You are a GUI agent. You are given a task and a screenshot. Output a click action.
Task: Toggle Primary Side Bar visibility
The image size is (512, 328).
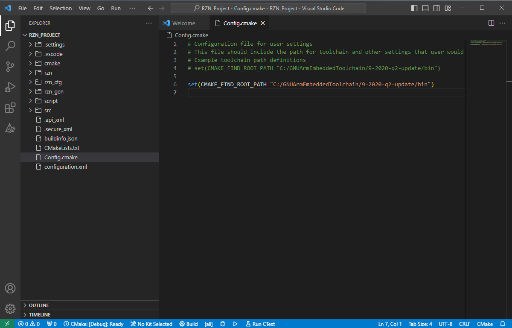[x=414, y=8]
